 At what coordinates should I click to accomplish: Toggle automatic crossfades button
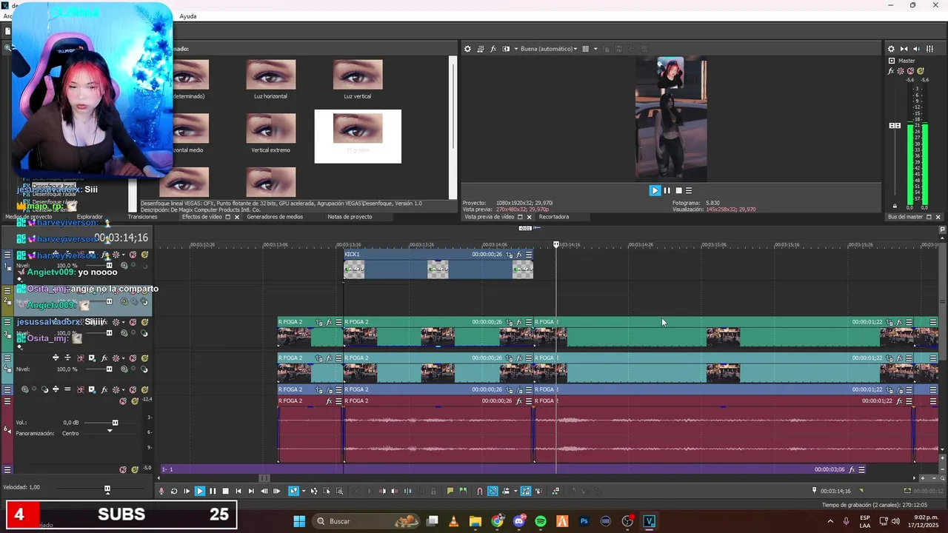coord(493,491)
